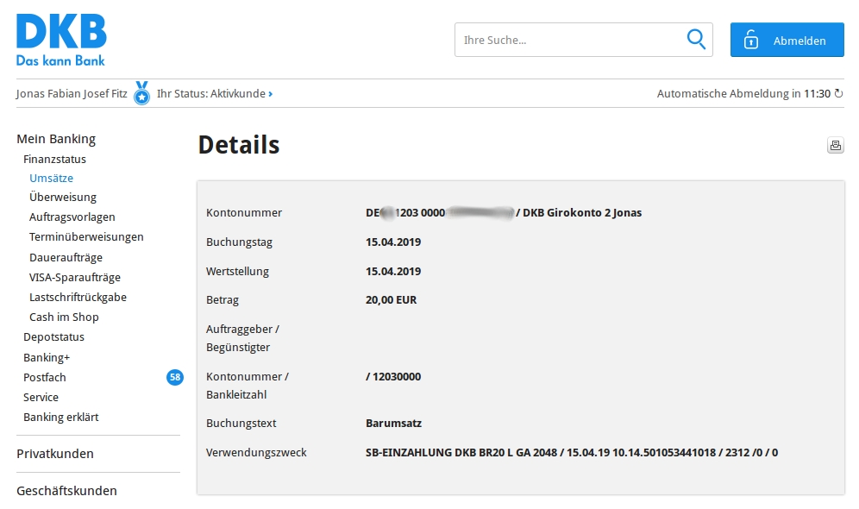Click the DKB logo
Image resolution: width=859 pixels, height=509 pixels.
(x=61, y=40)
